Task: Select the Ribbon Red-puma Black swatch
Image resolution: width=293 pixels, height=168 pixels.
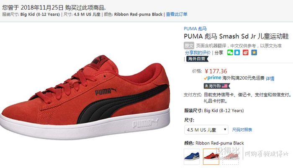Action: click(211, 157)
